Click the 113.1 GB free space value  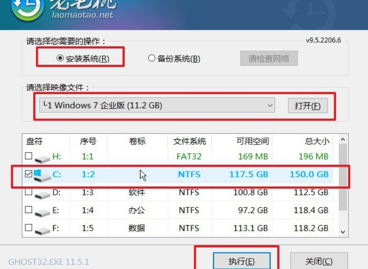tap(251, 228)
